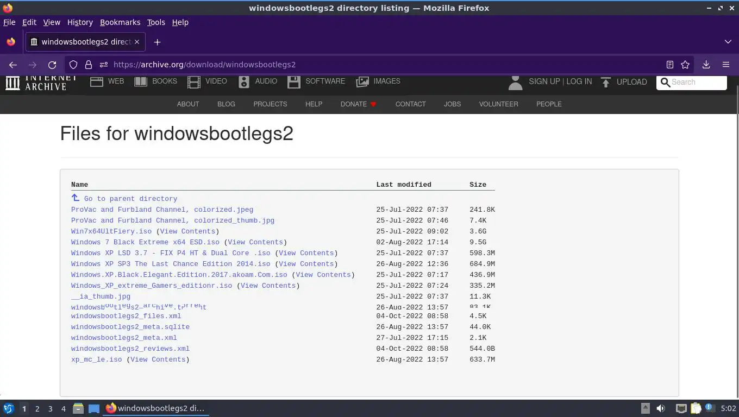The width and height of the screenshot is (739, 417).
Task: Open Windows.XP.Black.Elegant.Edition.2017 iso link
Action: pyautogui.click(x=179, y=275)
